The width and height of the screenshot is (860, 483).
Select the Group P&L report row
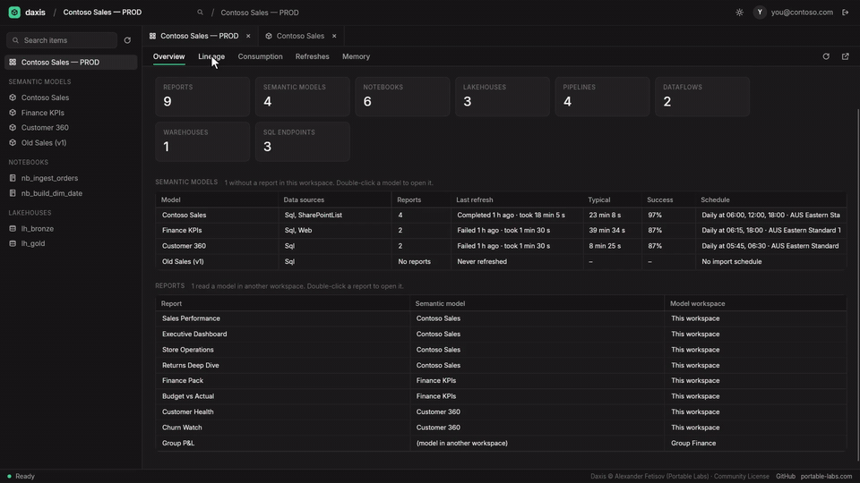click(502, 443)
